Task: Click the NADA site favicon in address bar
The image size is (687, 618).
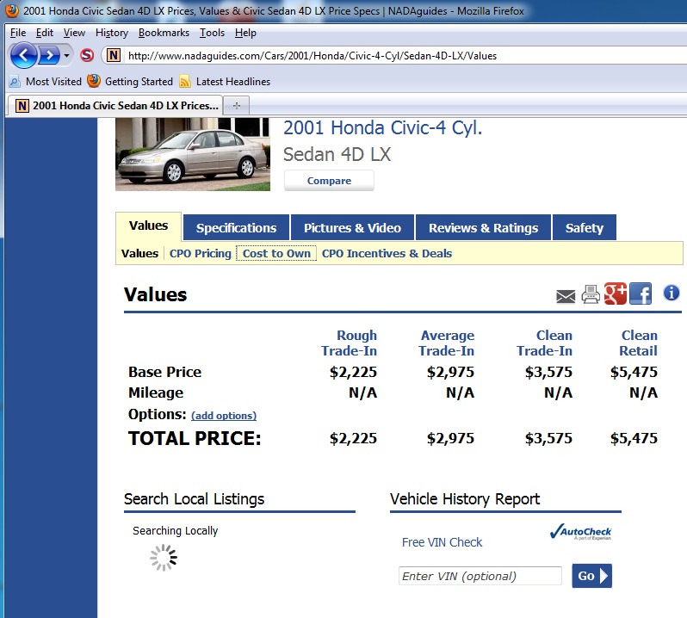Action: pyautogui.click(x=114, y=55)
